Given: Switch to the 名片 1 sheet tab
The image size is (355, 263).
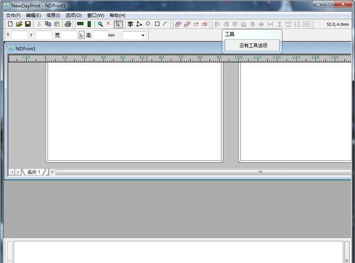Looking at the screenshot, I should pos(34,172).
